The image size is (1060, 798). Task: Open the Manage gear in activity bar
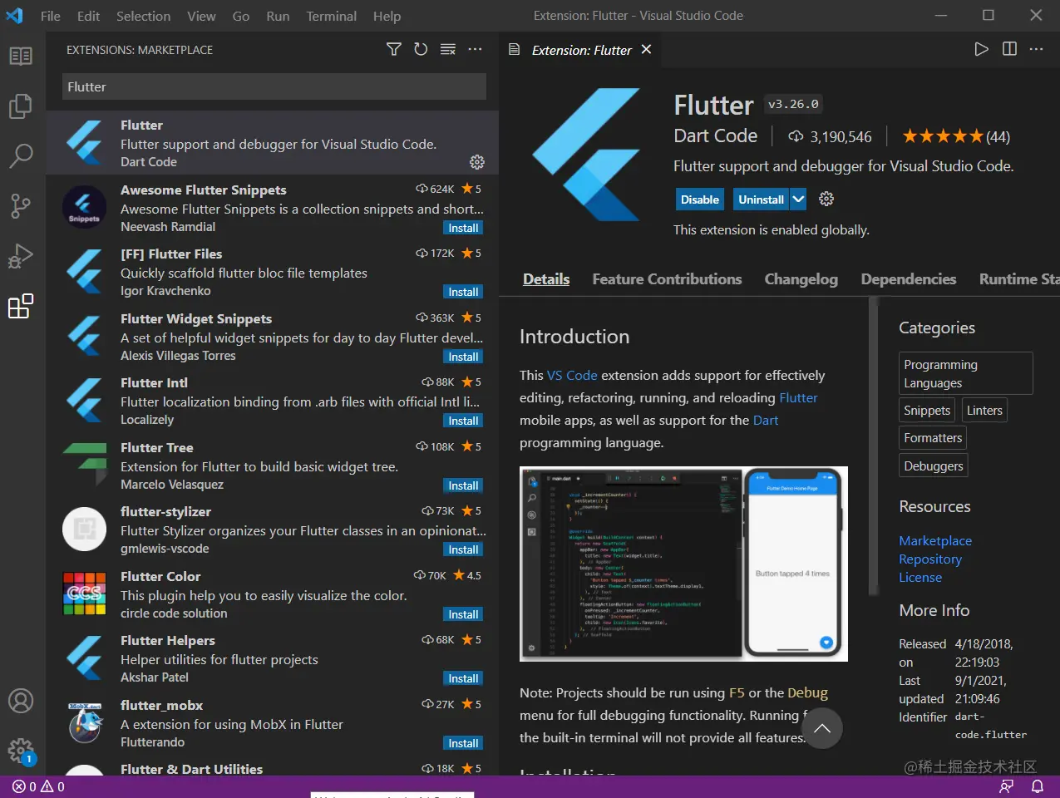coord(21,751)
